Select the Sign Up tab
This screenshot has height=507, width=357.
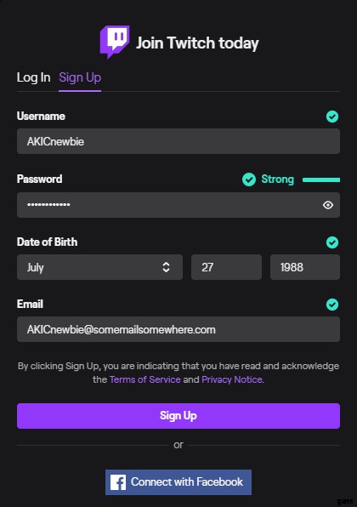80,77
